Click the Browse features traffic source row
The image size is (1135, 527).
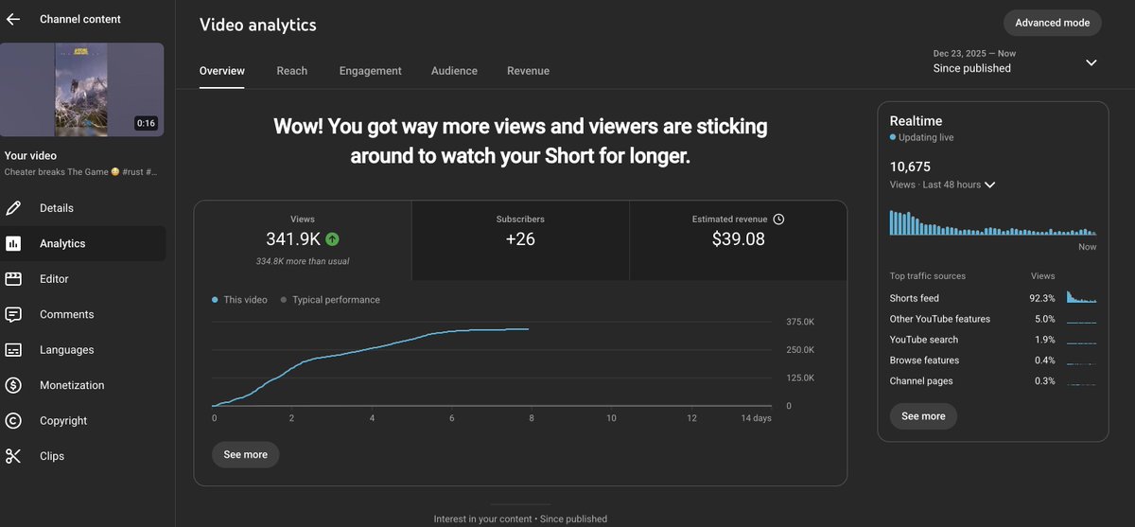point(993,360)
